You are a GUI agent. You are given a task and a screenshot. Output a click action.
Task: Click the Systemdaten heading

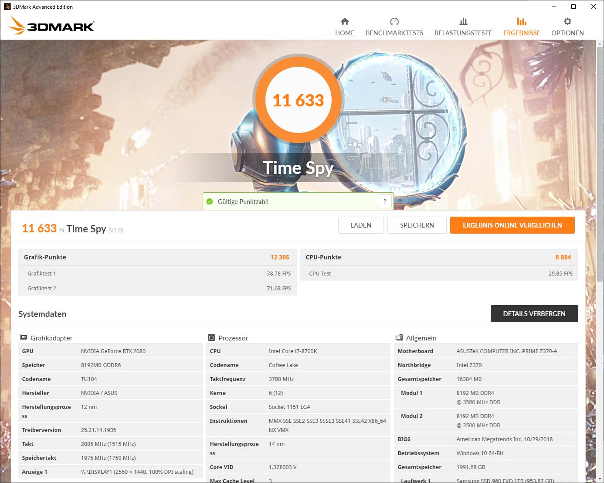click(42, 314)
